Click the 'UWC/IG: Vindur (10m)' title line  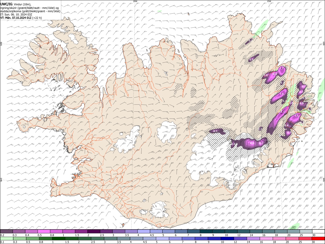click(x=16, y=4)
